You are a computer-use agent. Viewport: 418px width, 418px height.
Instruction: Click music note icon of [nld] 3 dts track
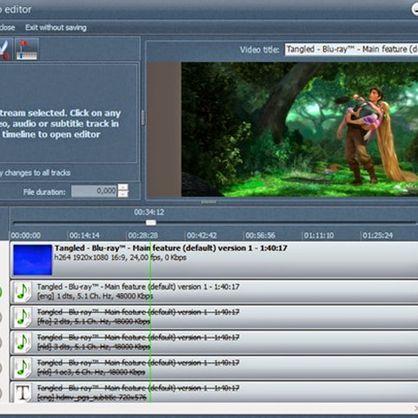coord(22,343)
